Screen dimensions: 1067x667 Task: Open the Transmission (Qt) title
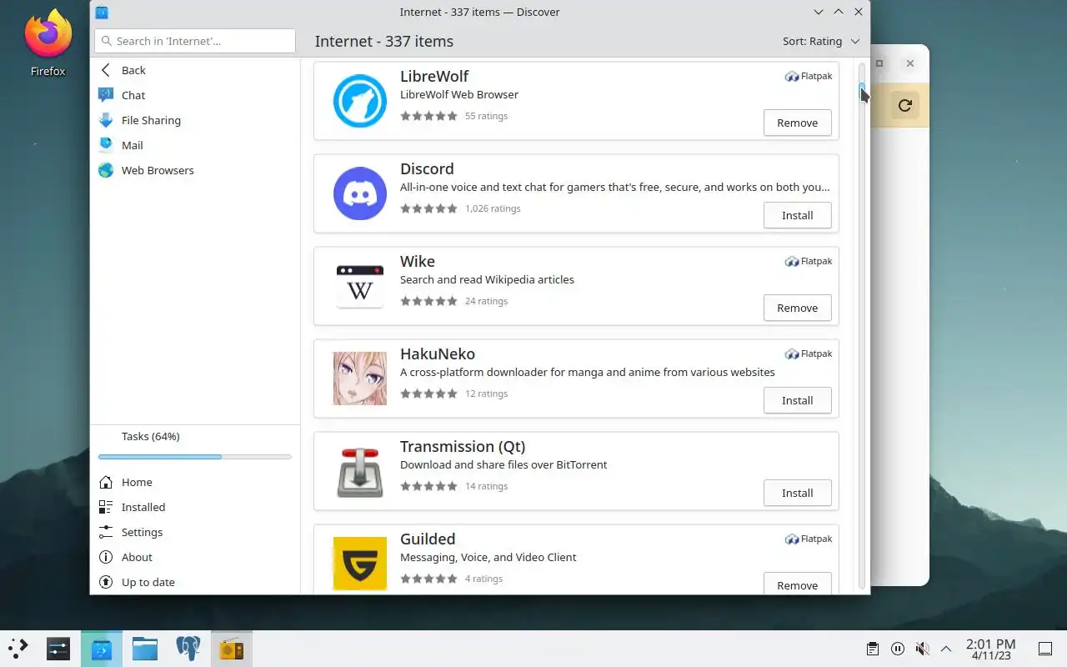click(x=463, y=446)
